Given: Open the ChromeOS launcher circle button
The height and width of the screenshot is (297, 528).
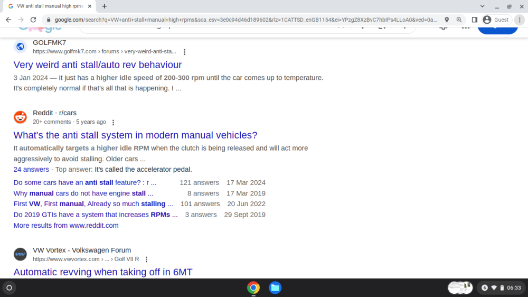Looking at the screenshot, I should click(10, 288).
